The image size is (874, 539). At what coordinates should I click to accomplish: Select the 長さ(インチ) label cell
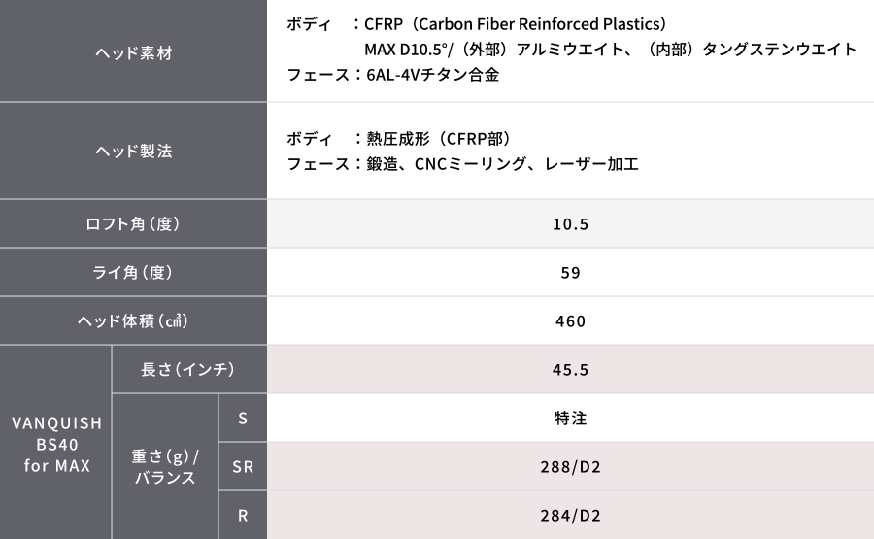[x=188, y=370]
